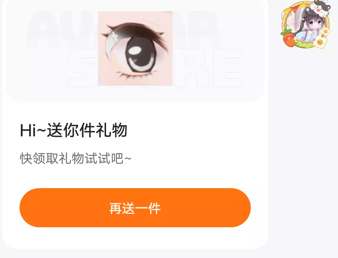Click the word 礼物 in the title
Screen dimensions: 338x258
click(111, 130)
